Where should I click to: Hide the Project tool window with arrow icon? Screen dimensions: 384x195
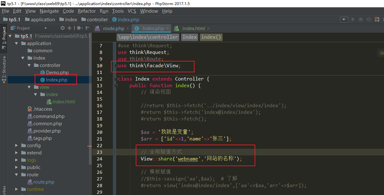[87, 28]
